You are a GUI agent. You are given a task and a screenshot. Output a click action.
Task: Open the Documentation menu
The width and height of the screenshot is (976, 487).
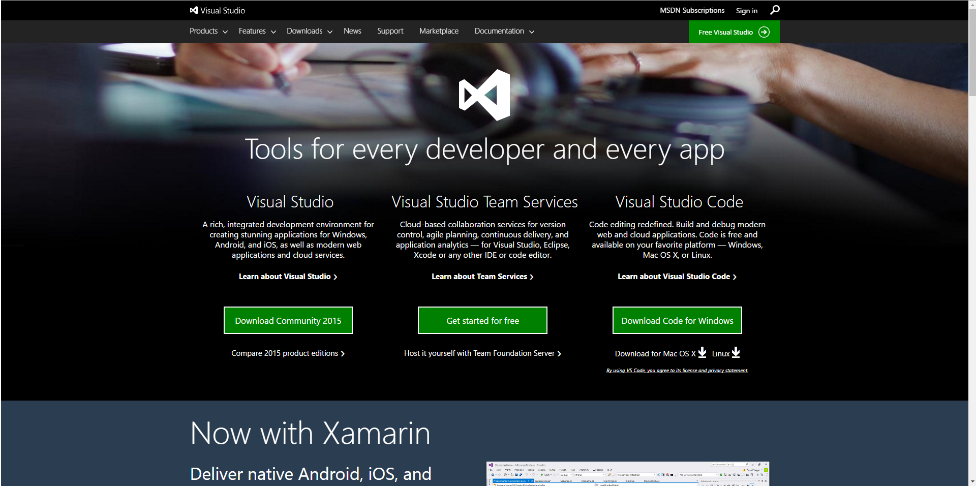click(499, 31)
